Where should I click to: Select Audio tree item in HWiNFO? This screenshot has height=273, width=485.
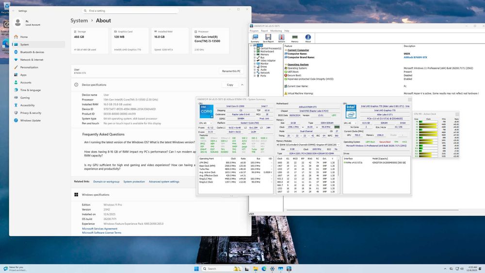(x=263, y=70)
